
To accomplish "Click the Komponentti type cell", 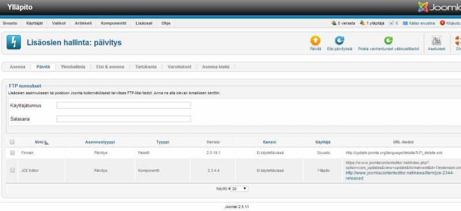I will (x=149, y=170).
